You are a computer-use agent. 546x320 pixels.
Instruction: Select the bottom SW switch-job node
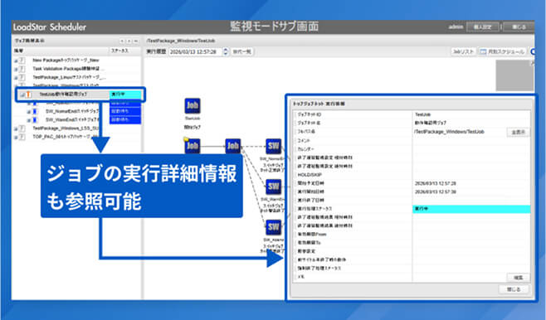[x=273, y=227]
